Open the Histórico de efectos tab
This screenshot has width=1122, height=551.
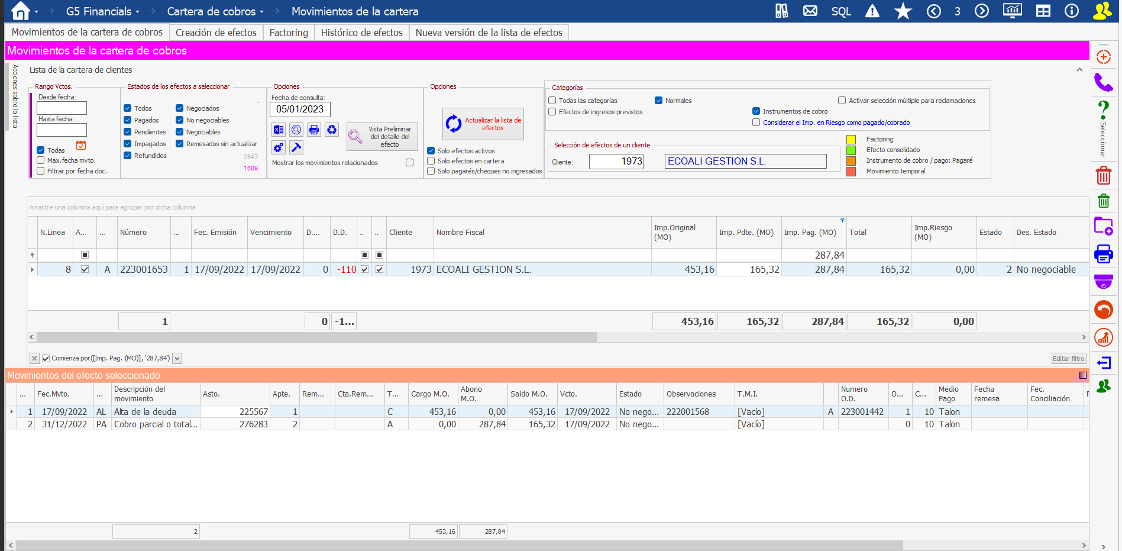point(361,33)
